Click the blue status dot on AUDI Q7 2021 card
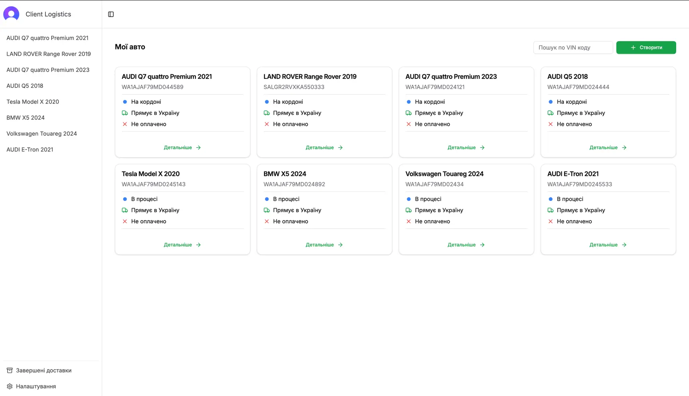The width and height of the screenshot is (689, 396). (125, 102)
